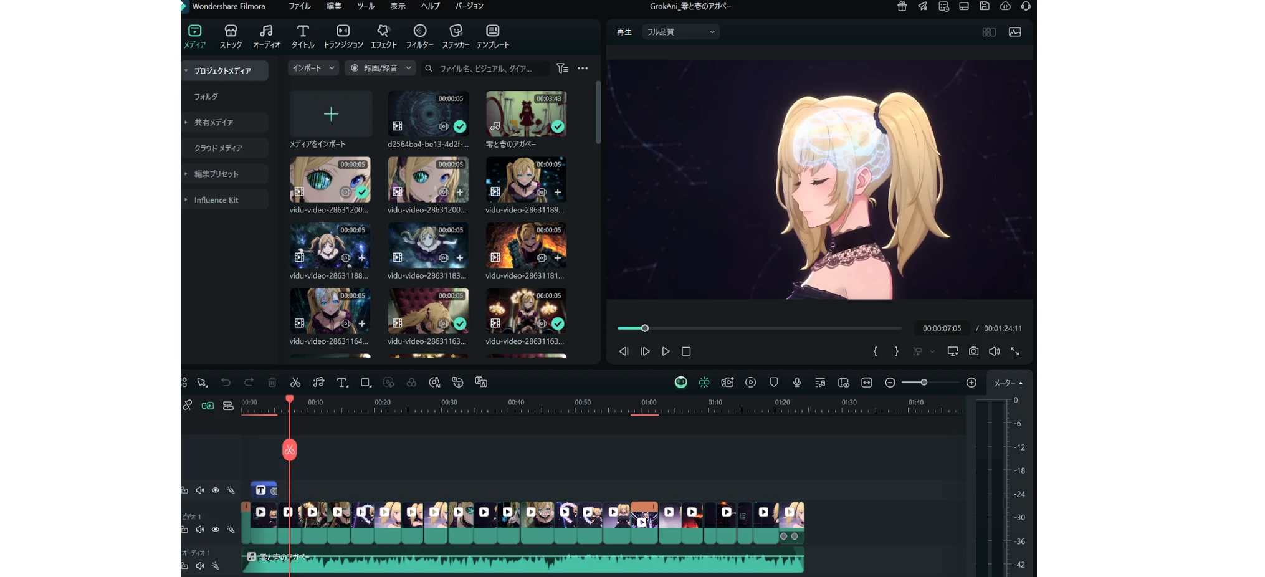Click the snapshot camera icon below preview

[x=973, y=351]
